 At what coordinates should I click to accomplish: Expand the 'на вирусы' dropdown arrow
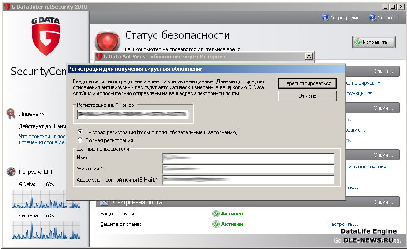pos(379,83)
